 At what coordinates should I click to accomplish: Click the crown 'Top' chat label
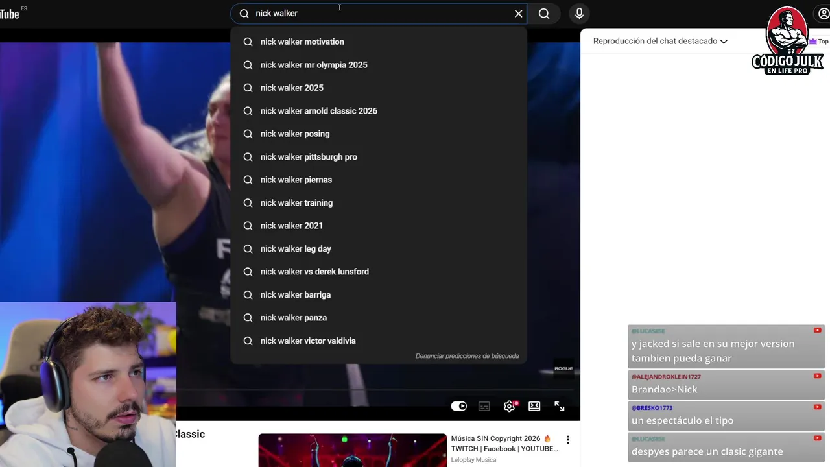coord(818,41)
